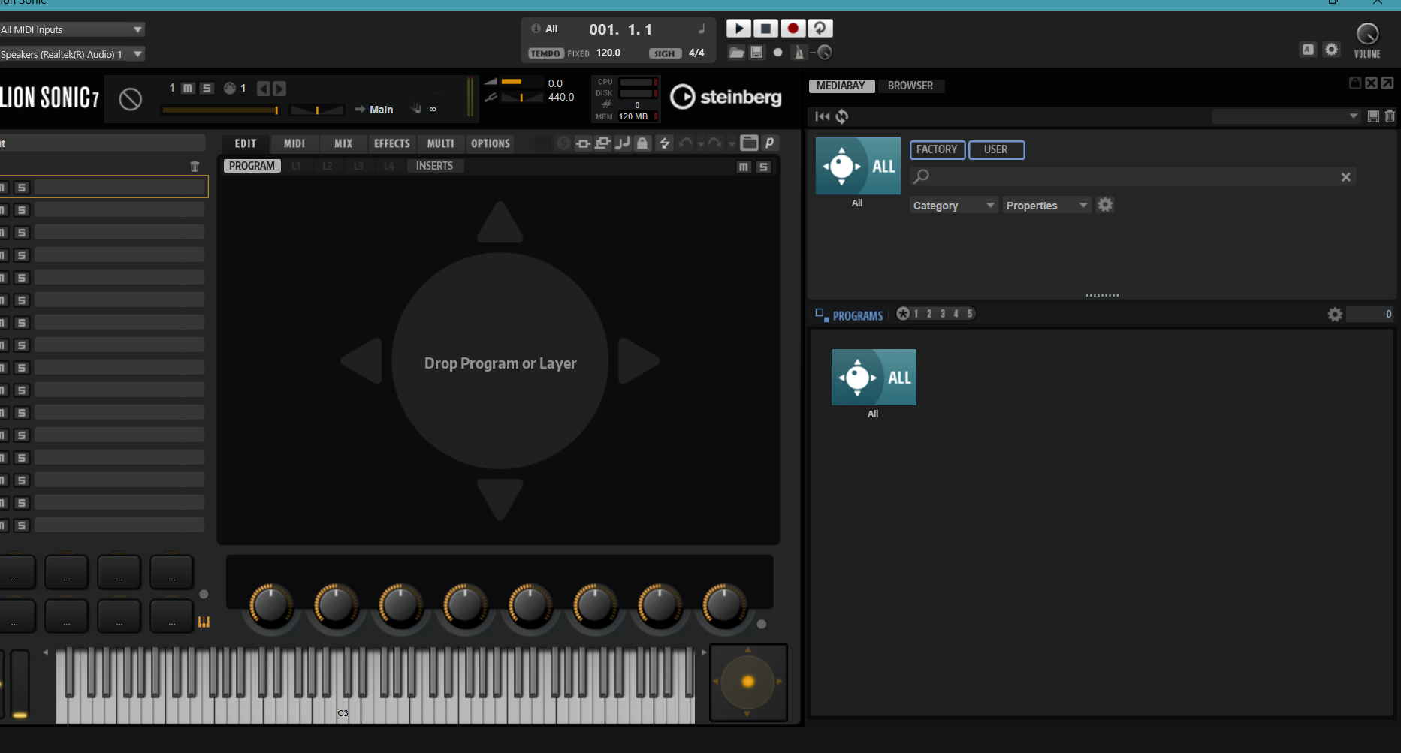Open the Main output selector
This screenshot has height=753, width=1401.
point(381,110)
